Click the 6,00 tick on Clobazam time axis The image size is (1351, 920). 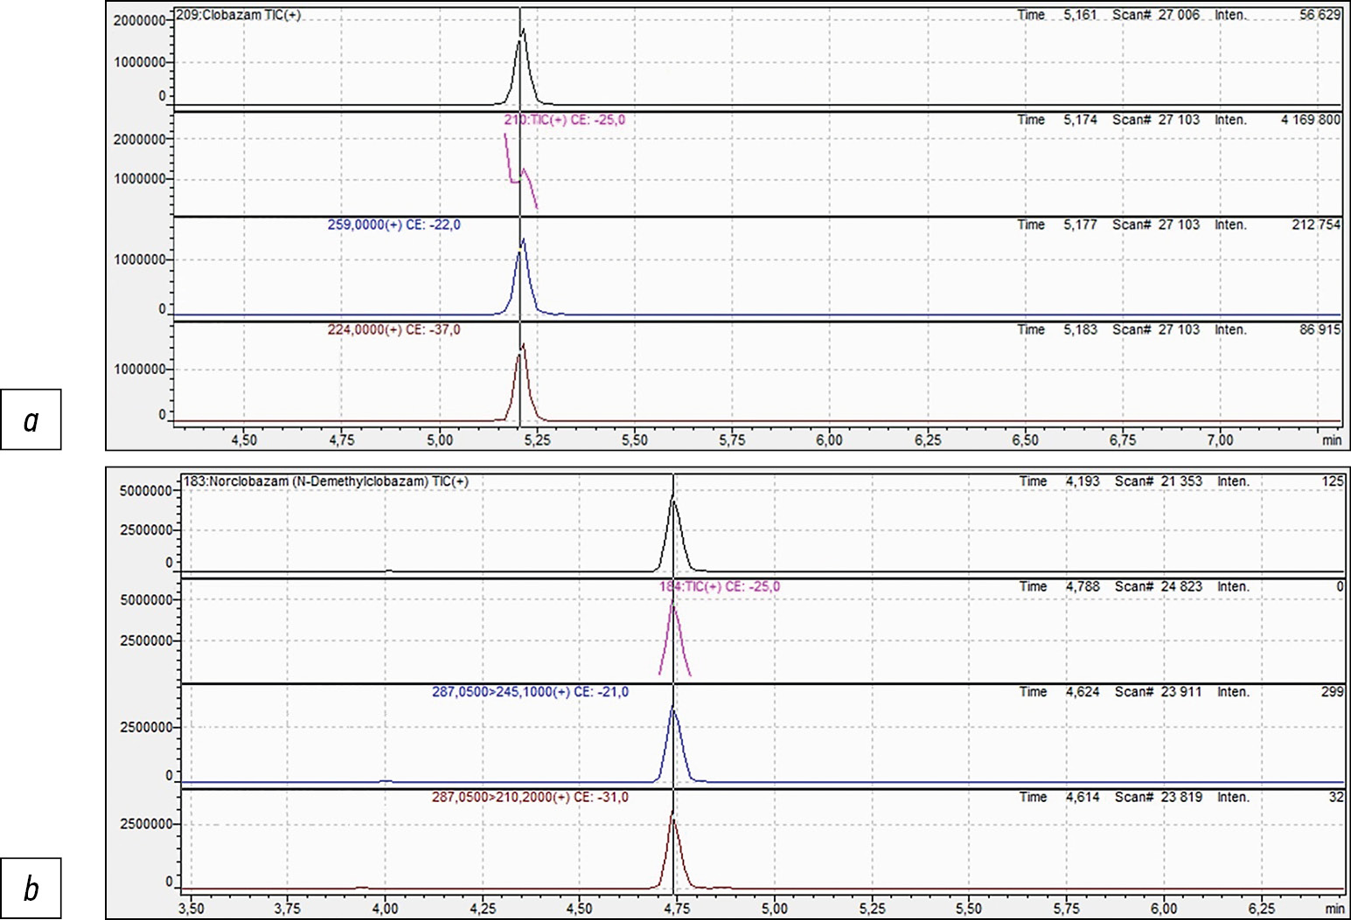[829, 439]
